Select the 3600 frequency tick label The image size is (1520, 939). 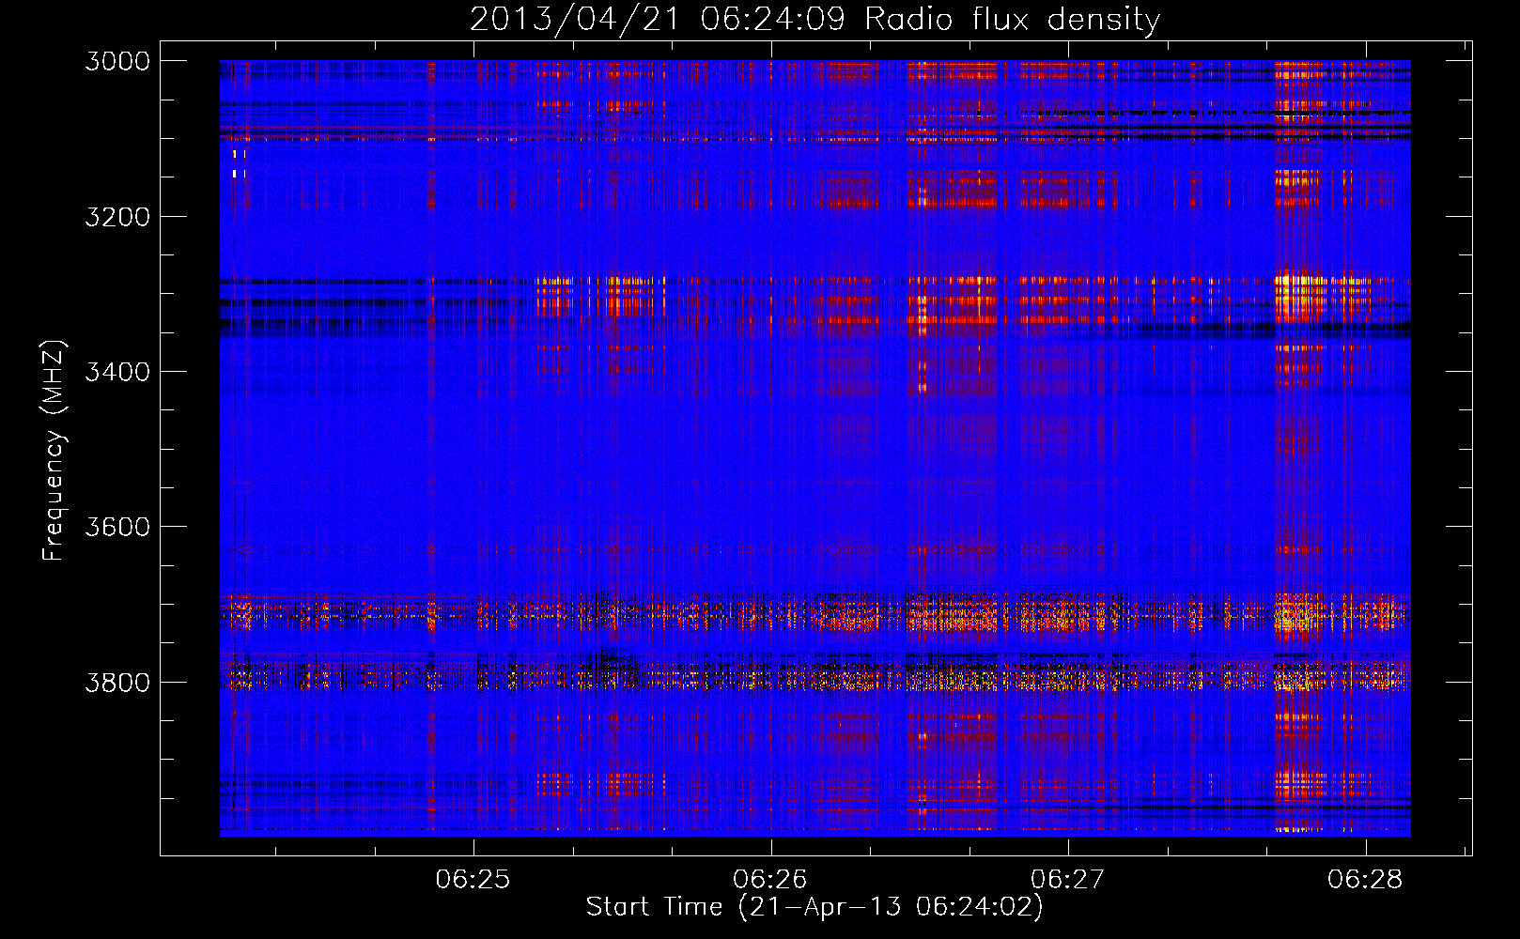point(117,527)
